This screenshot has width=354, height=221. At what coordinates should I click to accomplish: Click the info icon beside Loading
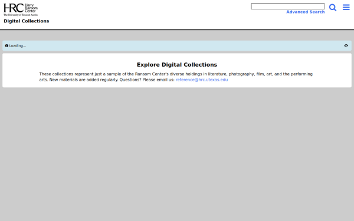pyautogui.click(x=6, y=46)
